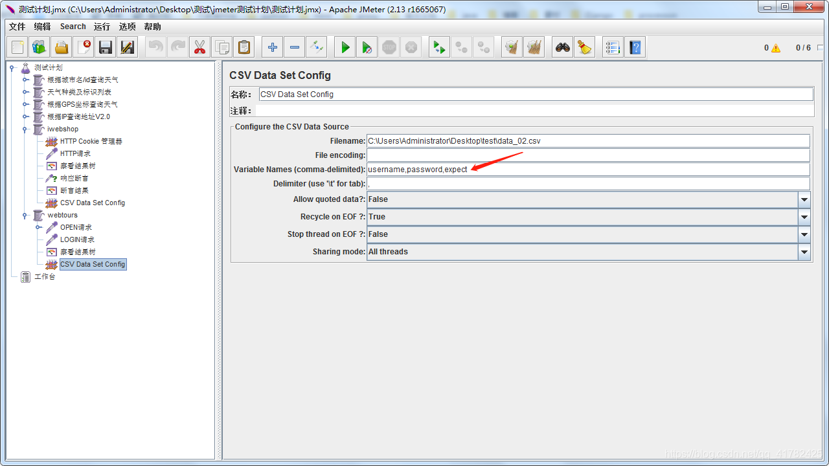Screen dimensions: 829x466
Task: Expand the 根据GPS坐标查询天气 thread group
Action: (25, 104)
